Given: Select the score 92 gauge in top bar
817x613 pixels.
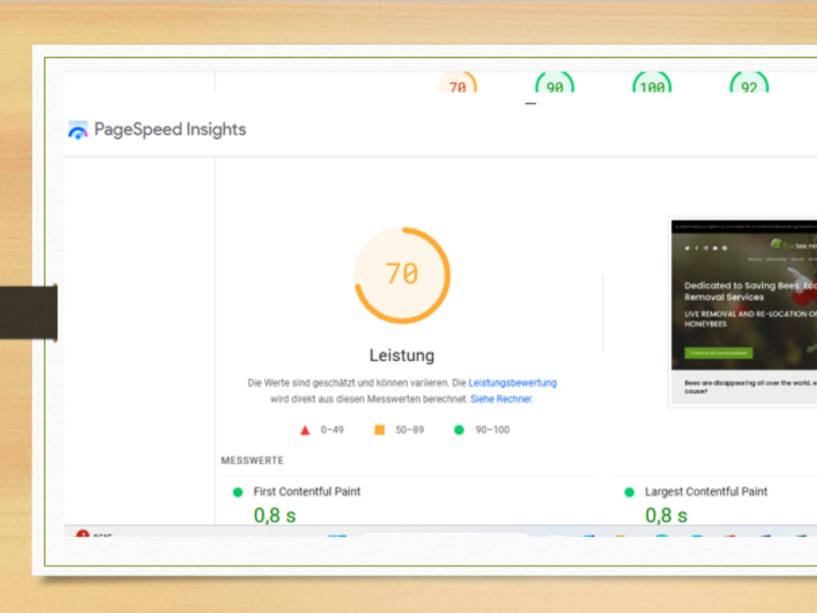Looking at the screenshot, I should coord(748,83).
